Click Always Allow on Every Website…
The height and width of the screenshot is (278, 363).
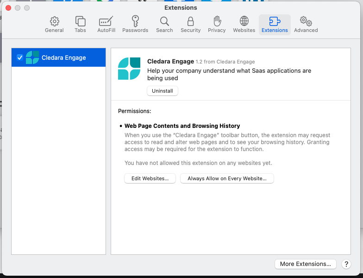pyautogui.click(x=227, y=178)
